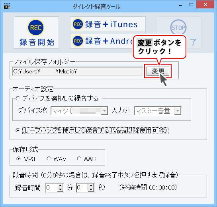Screen dimensions: 217x207
Task: Click the 録音+iTunes REC button
Action: coord(108,24)
